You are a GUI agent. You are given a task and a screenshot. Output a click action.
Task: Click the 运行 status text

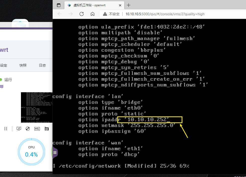tap(8, 80)
